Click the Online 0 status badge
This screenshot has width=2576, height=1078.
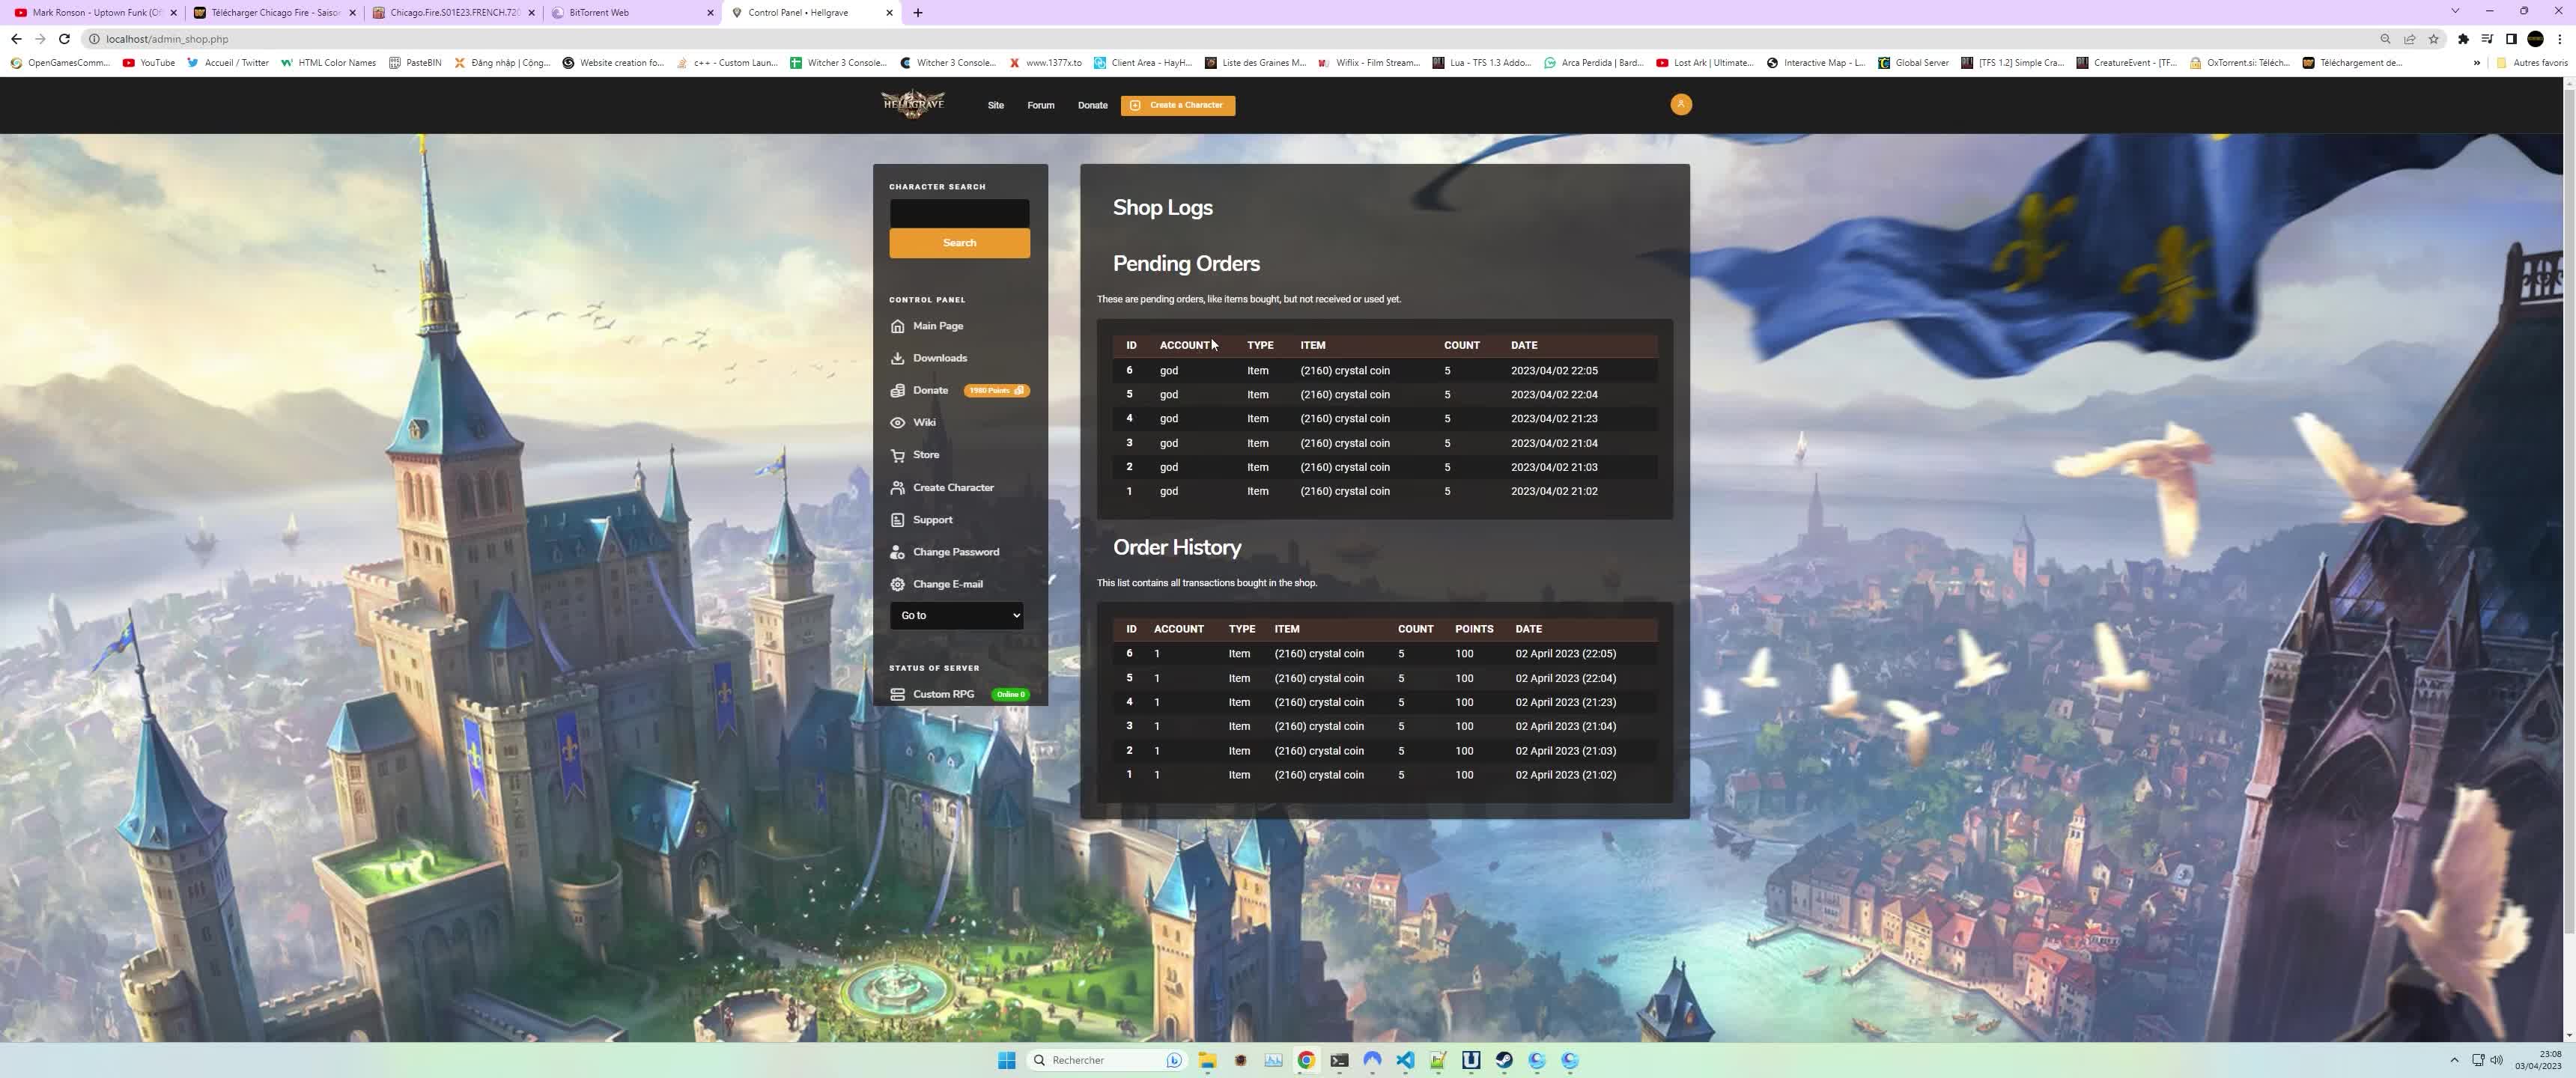[1010, 694]
